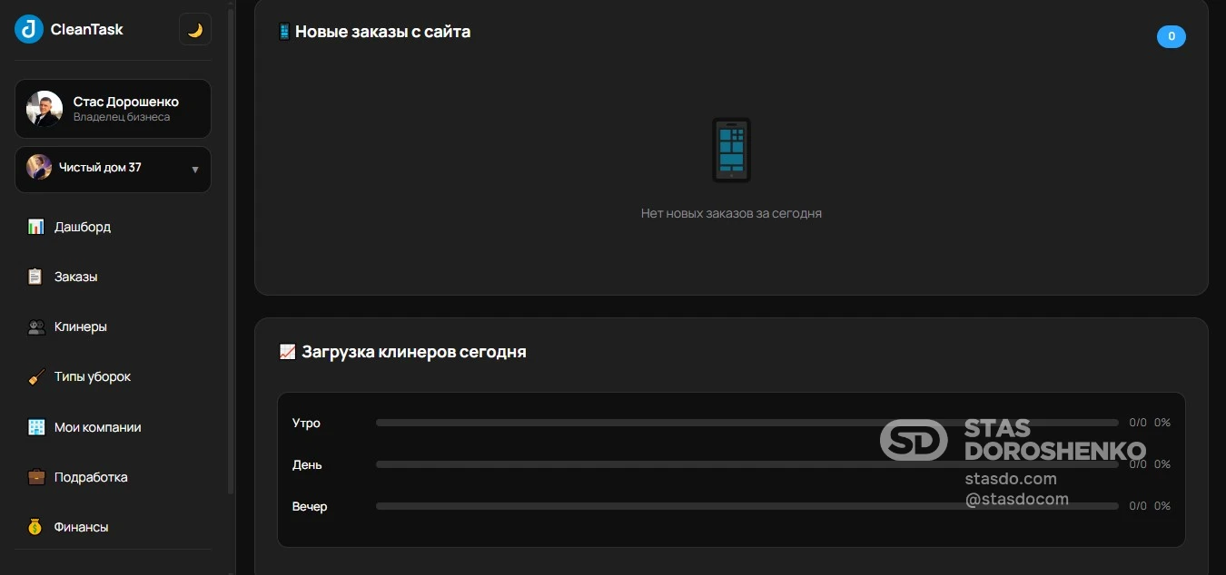The width and height of the screenshot is (1226, 575).
Task: Click the Клинеры people icon
Action: click(35, 326)
